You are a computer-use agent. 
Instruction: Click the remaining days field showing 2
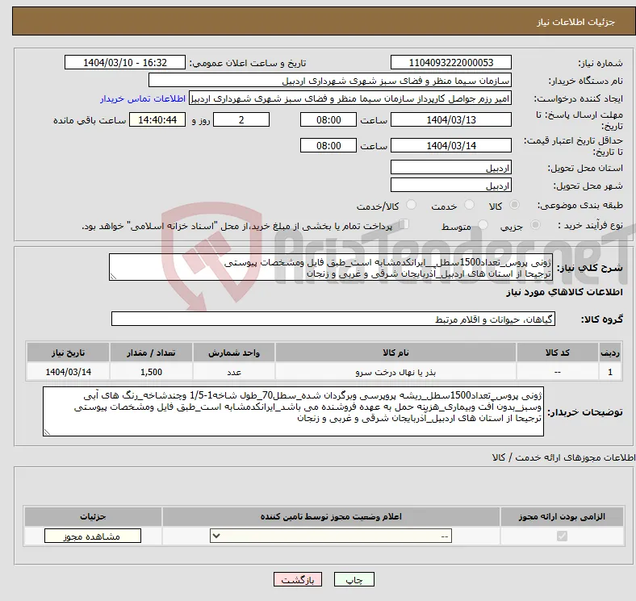(x=241, y=119)
